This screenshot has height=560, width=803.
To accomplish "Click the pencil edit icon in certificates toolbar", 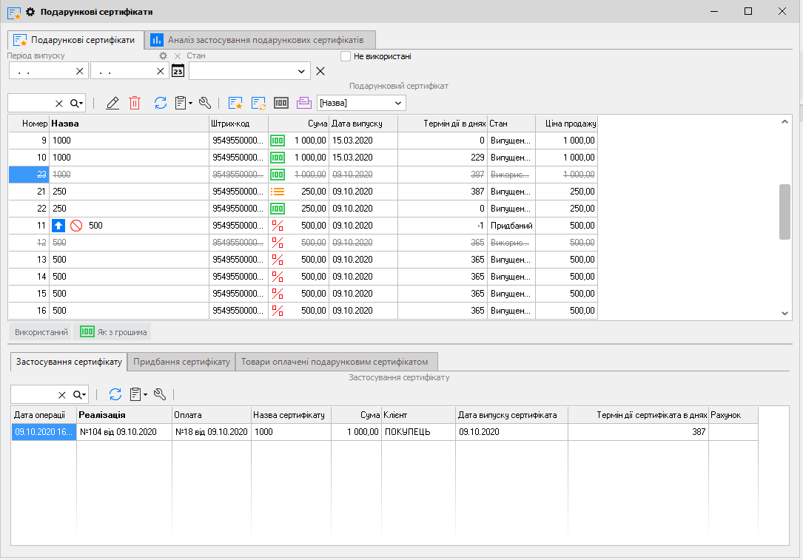I will coord(112,103).
